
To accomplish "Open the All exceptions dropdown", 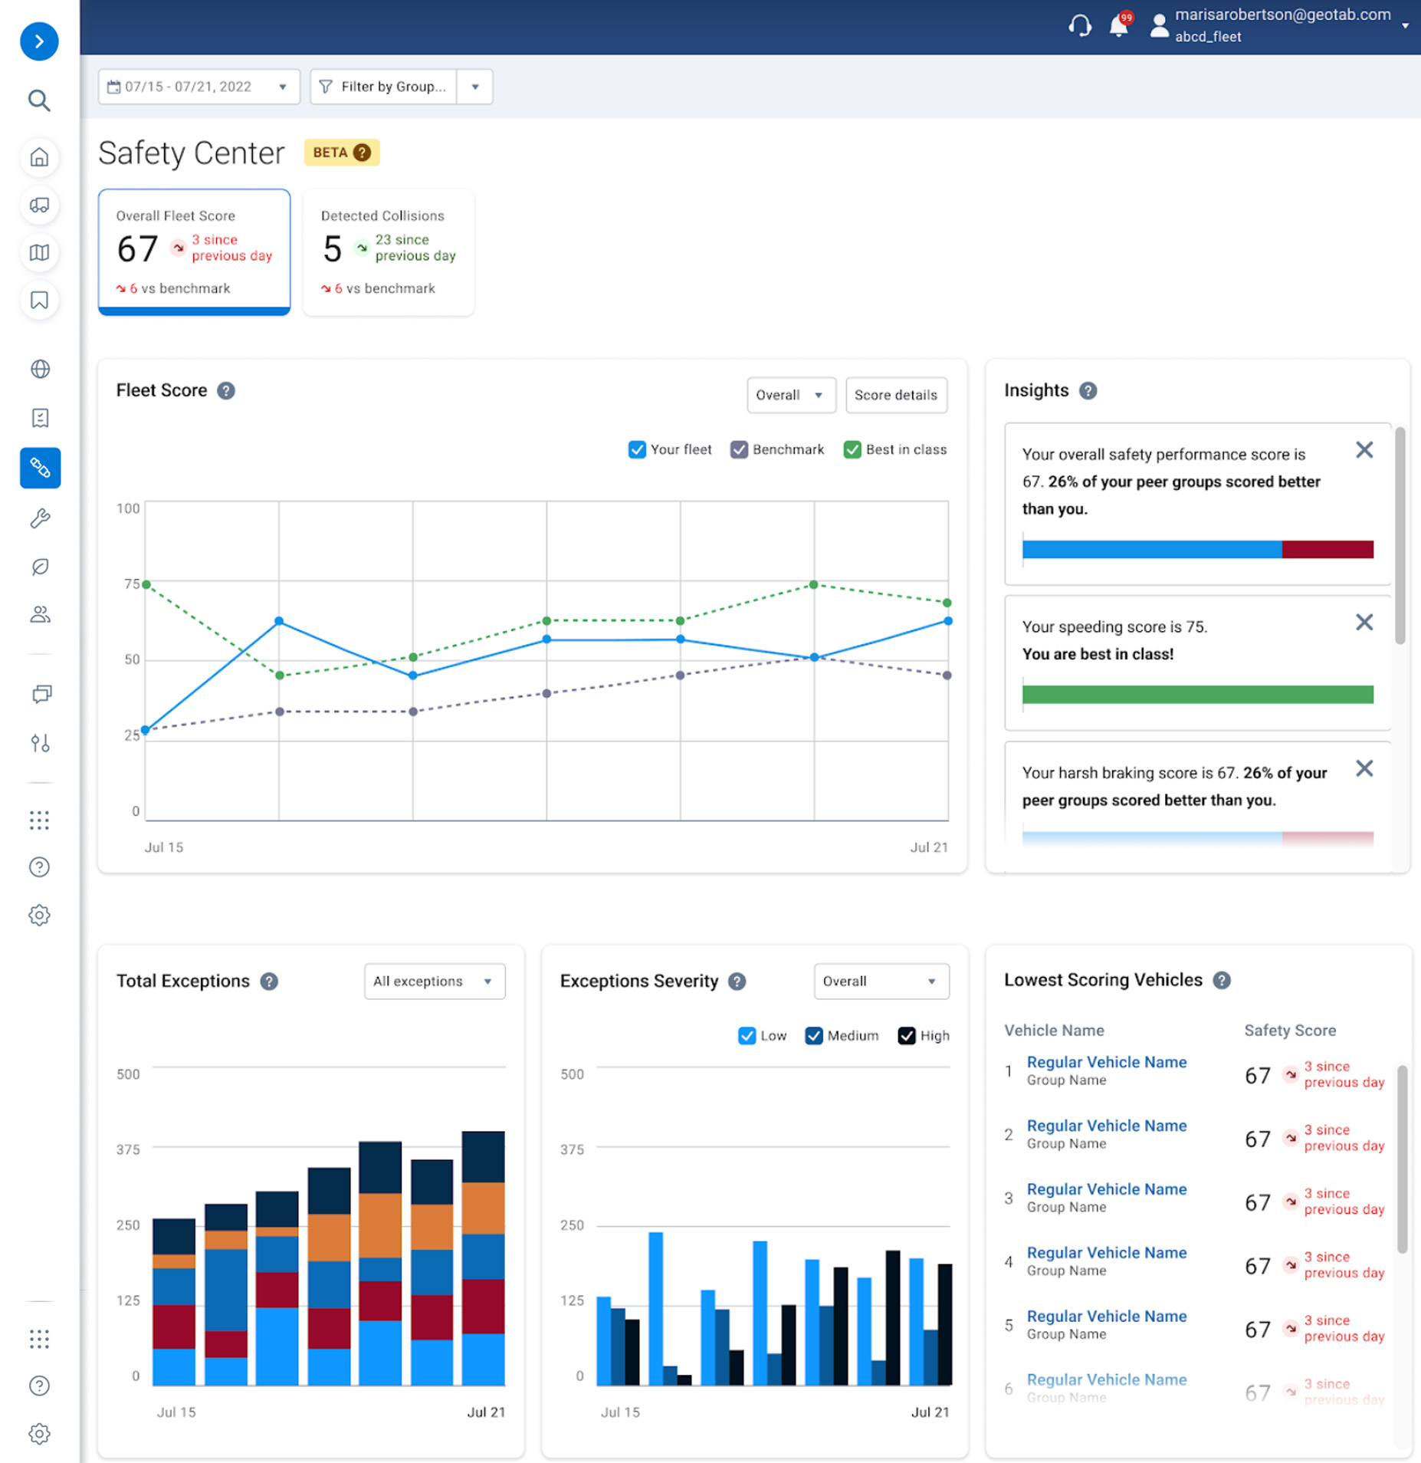I will click(x=434, y=981).
